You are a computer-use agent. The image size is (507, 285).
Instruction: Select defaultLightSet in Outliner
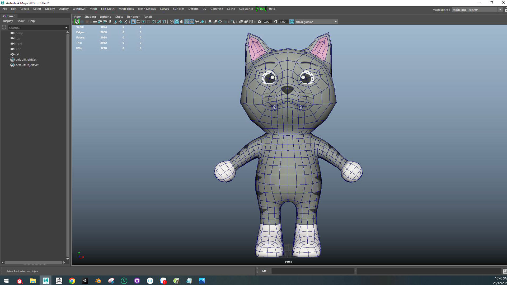click(x=26, y=59)
